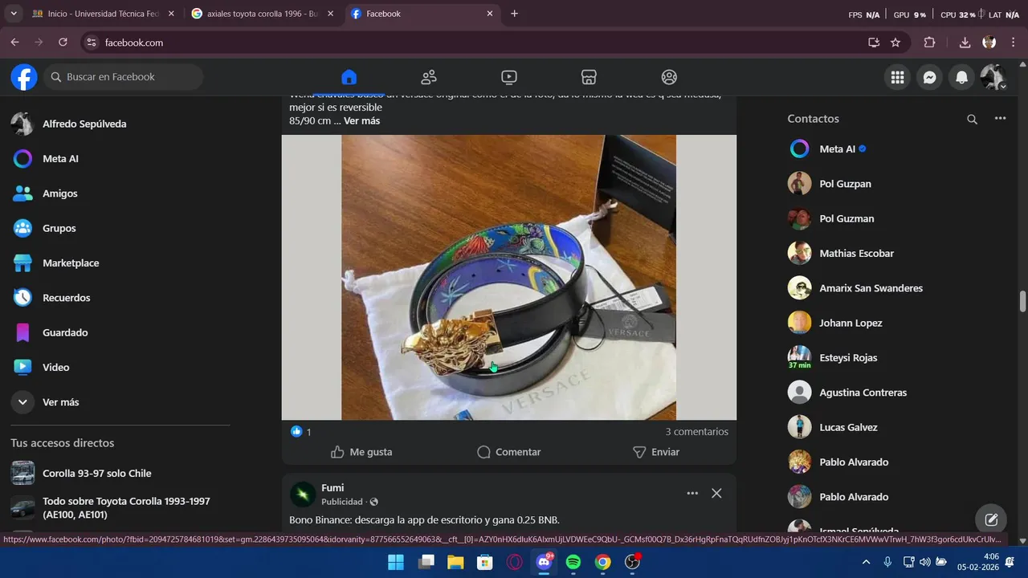Click the Buscar en Facebook search field

[x=124, y=77]
